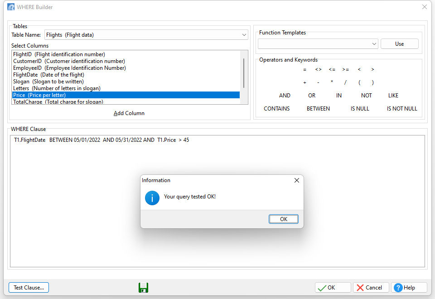
Task: Click the Use function template button
Action: pyautogui.click(x=400, y=44)
